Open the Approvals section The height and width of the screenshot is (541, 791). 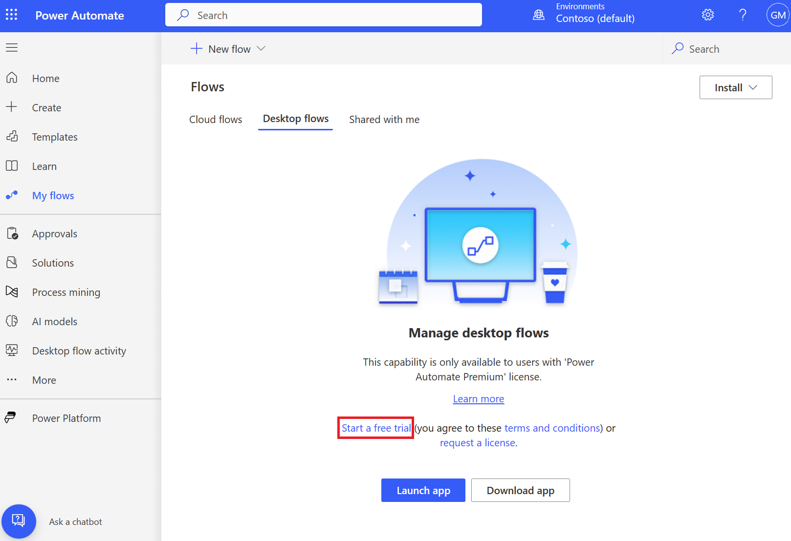(55, 233)
